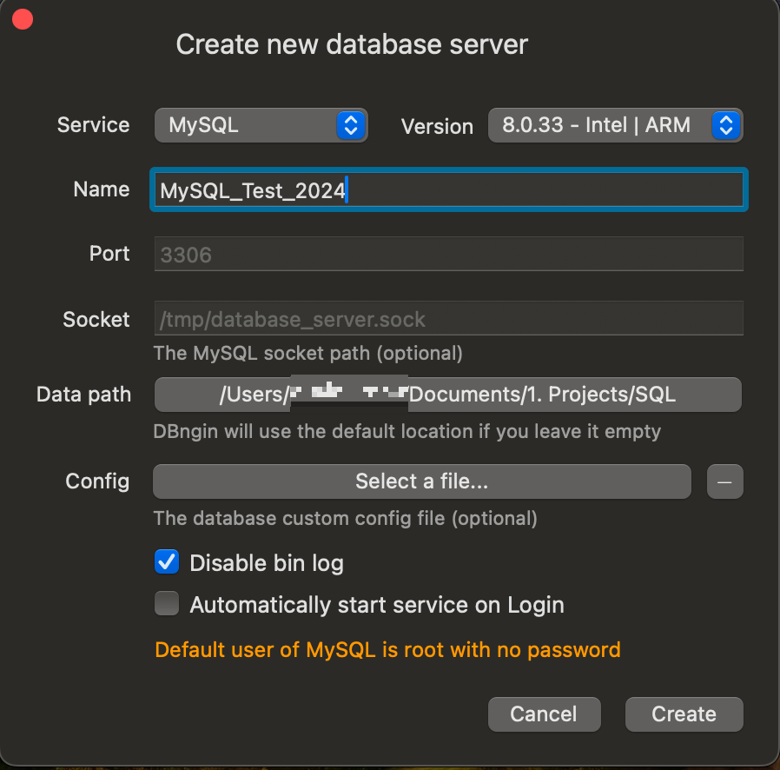780x770 pixels.
Task: Click the 'Version' label
Action: point(437,126)
